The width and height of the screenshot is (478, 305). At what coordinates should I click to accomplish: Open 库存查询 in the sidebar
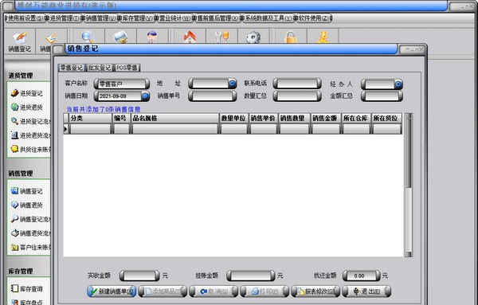[x=27, y=288]
